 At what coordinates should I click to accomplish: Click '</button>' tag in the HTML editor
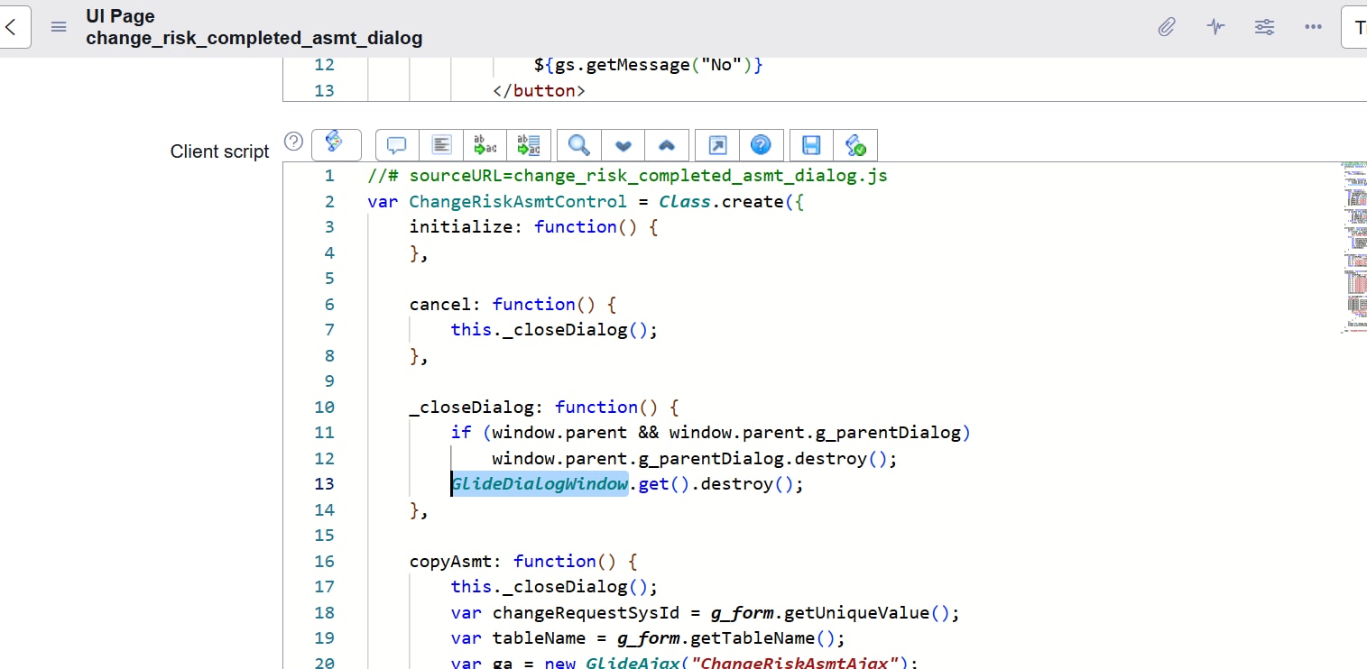coord(540,90)
